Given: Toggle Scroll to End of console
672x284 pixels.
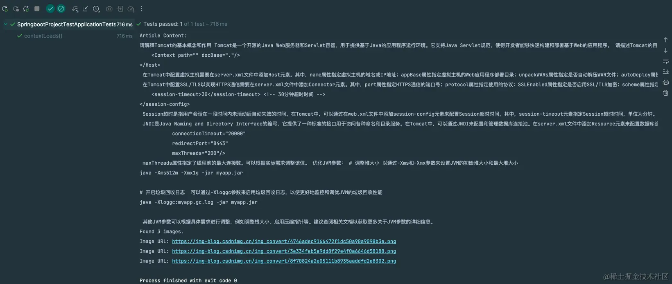Looking at the screenshot, I should [x=665, y=72].
